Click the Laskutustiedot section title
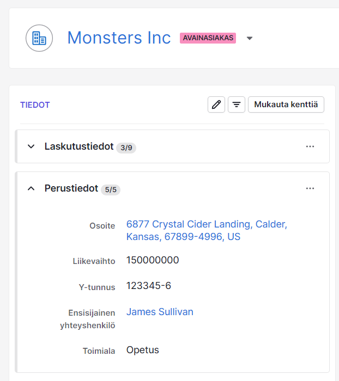The image size is (339, 381). click(x=79, y=146)
